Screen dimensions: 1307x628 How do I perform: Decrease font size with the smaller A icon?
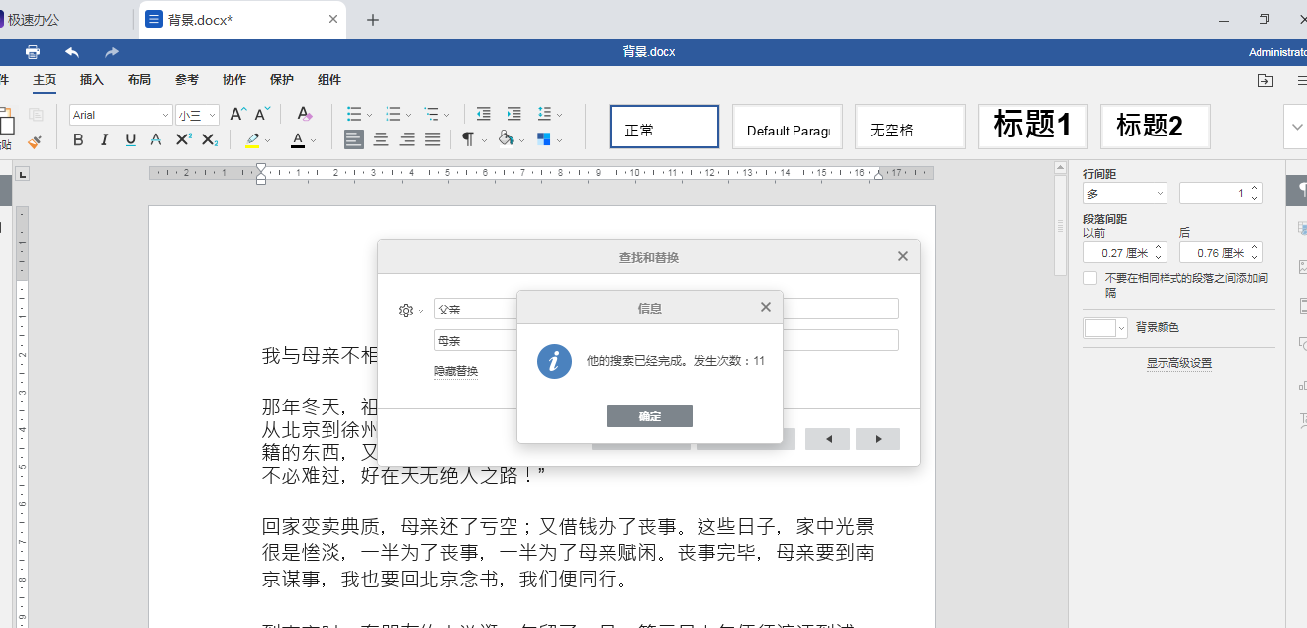coord(262,115)
